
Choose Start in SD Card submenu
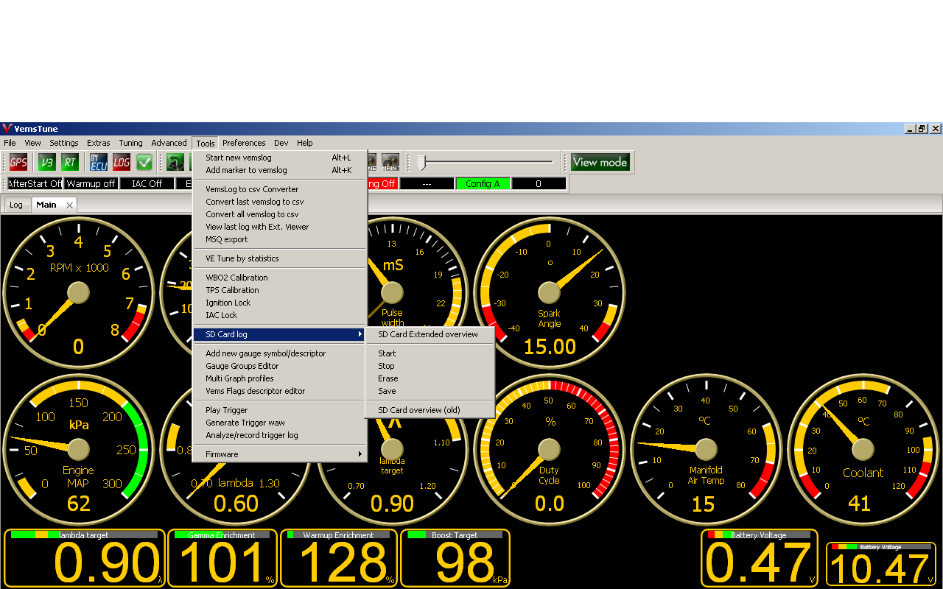430,353
